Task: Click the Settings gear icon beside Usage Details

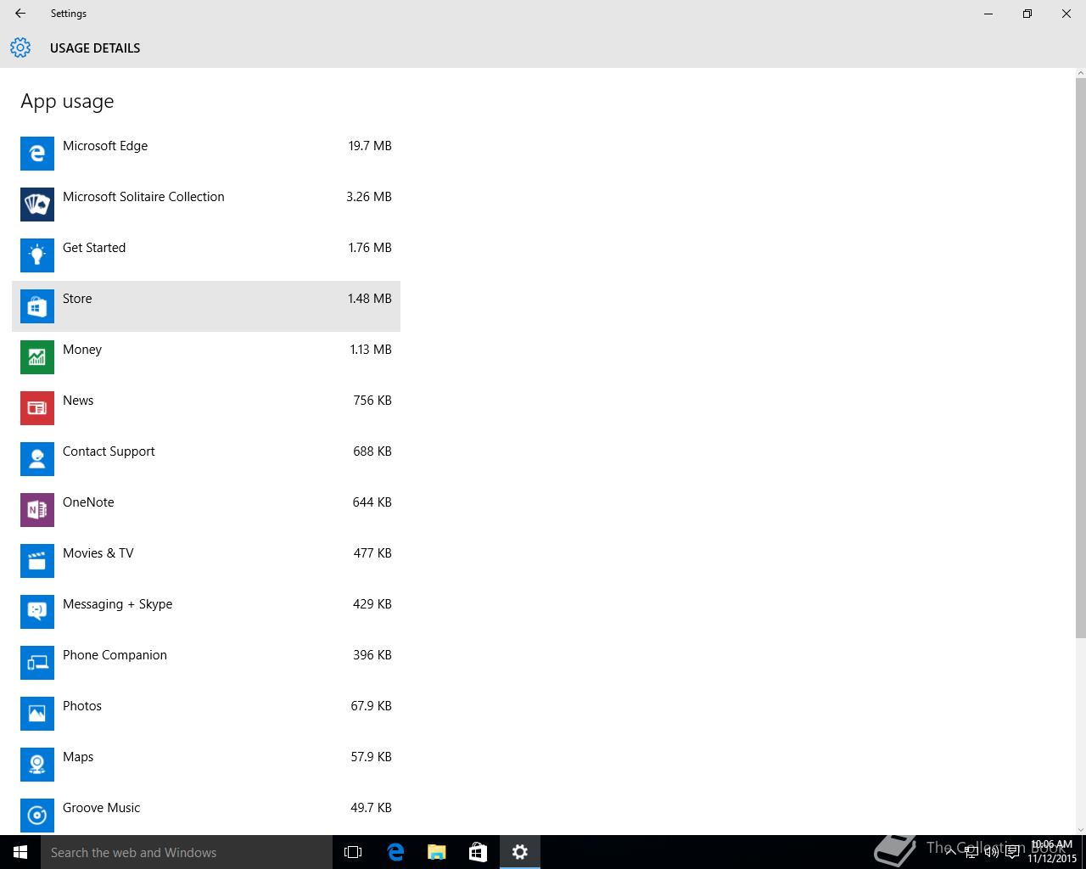Action: click(x=20, y=48)
